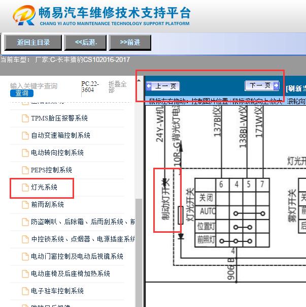Click document icon beside 电动转向控制系统

(x=25, y=152)
